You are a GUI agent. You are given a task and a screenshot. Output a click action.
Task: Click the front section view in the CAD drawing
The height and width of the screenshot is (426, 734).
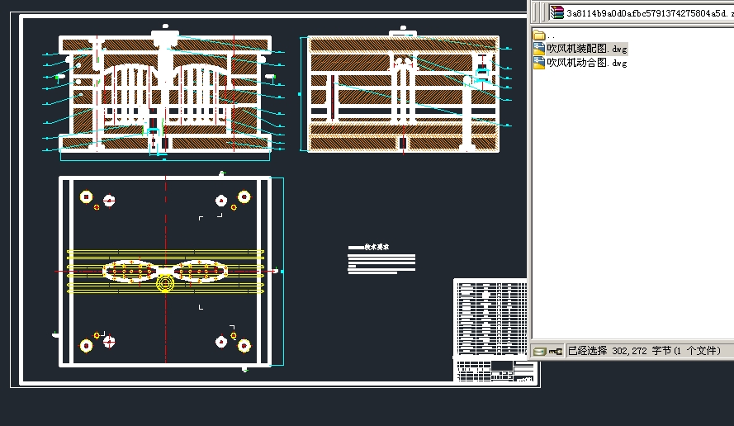(x=165, y=92)
